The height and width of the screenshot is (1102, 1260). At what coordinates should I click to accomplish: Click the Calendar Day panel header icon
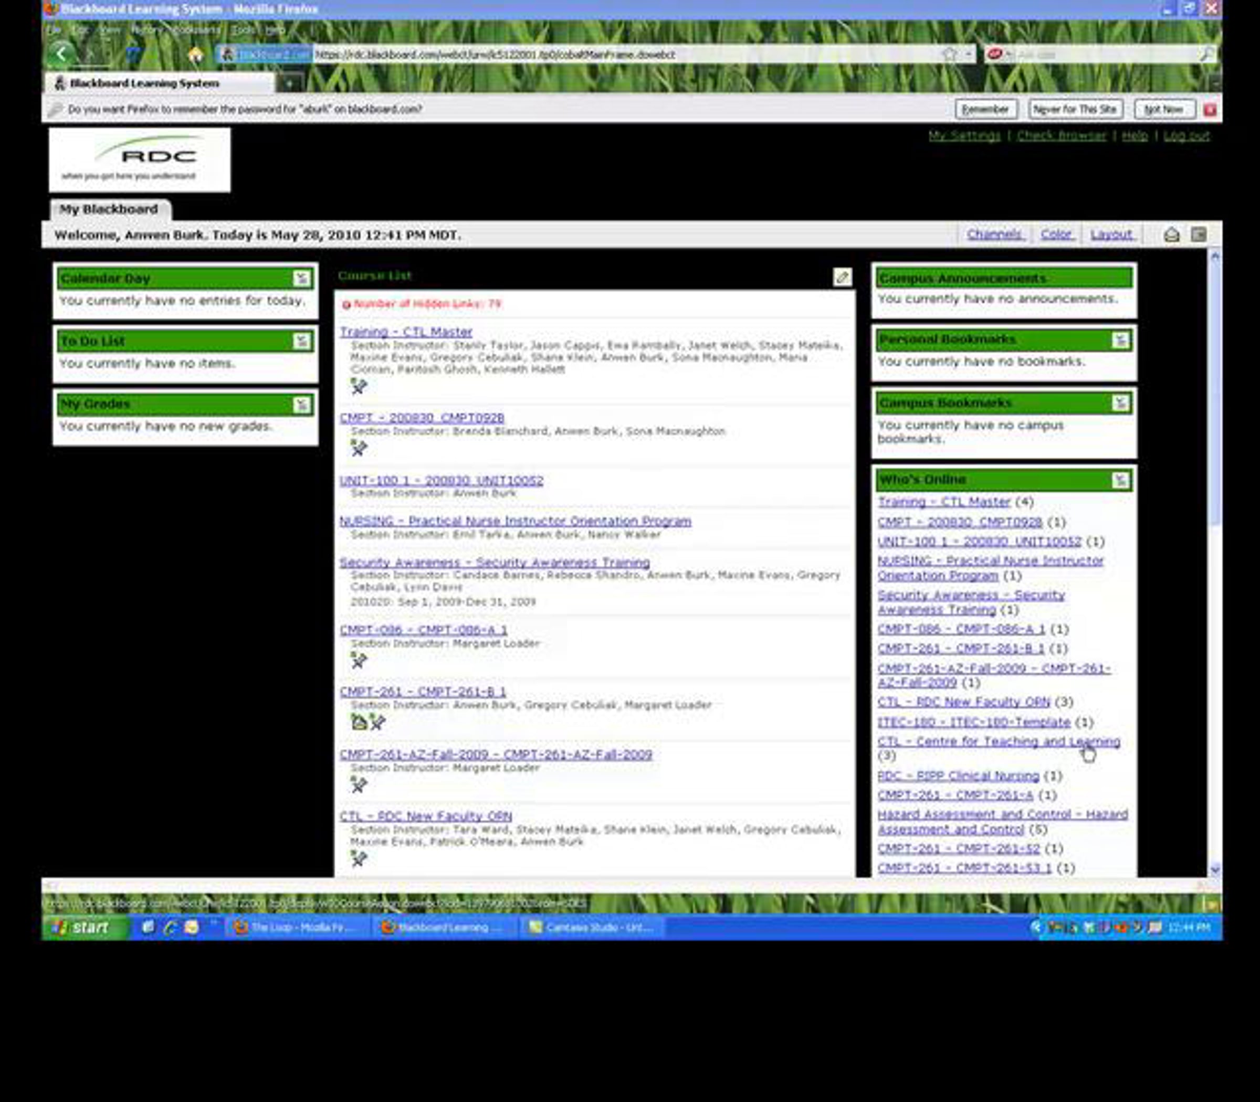[301, 279]
